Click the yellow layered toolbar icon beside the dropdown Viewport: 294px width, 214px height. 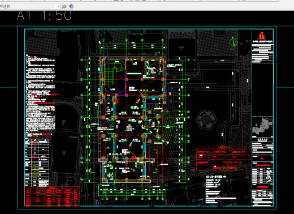(x=64, y=7)
